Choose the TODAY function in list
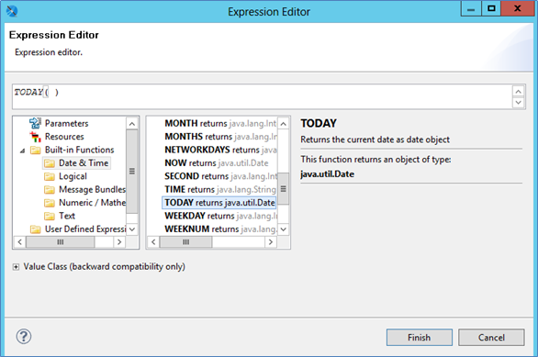538x357 pixels. [x=219, y=203]
